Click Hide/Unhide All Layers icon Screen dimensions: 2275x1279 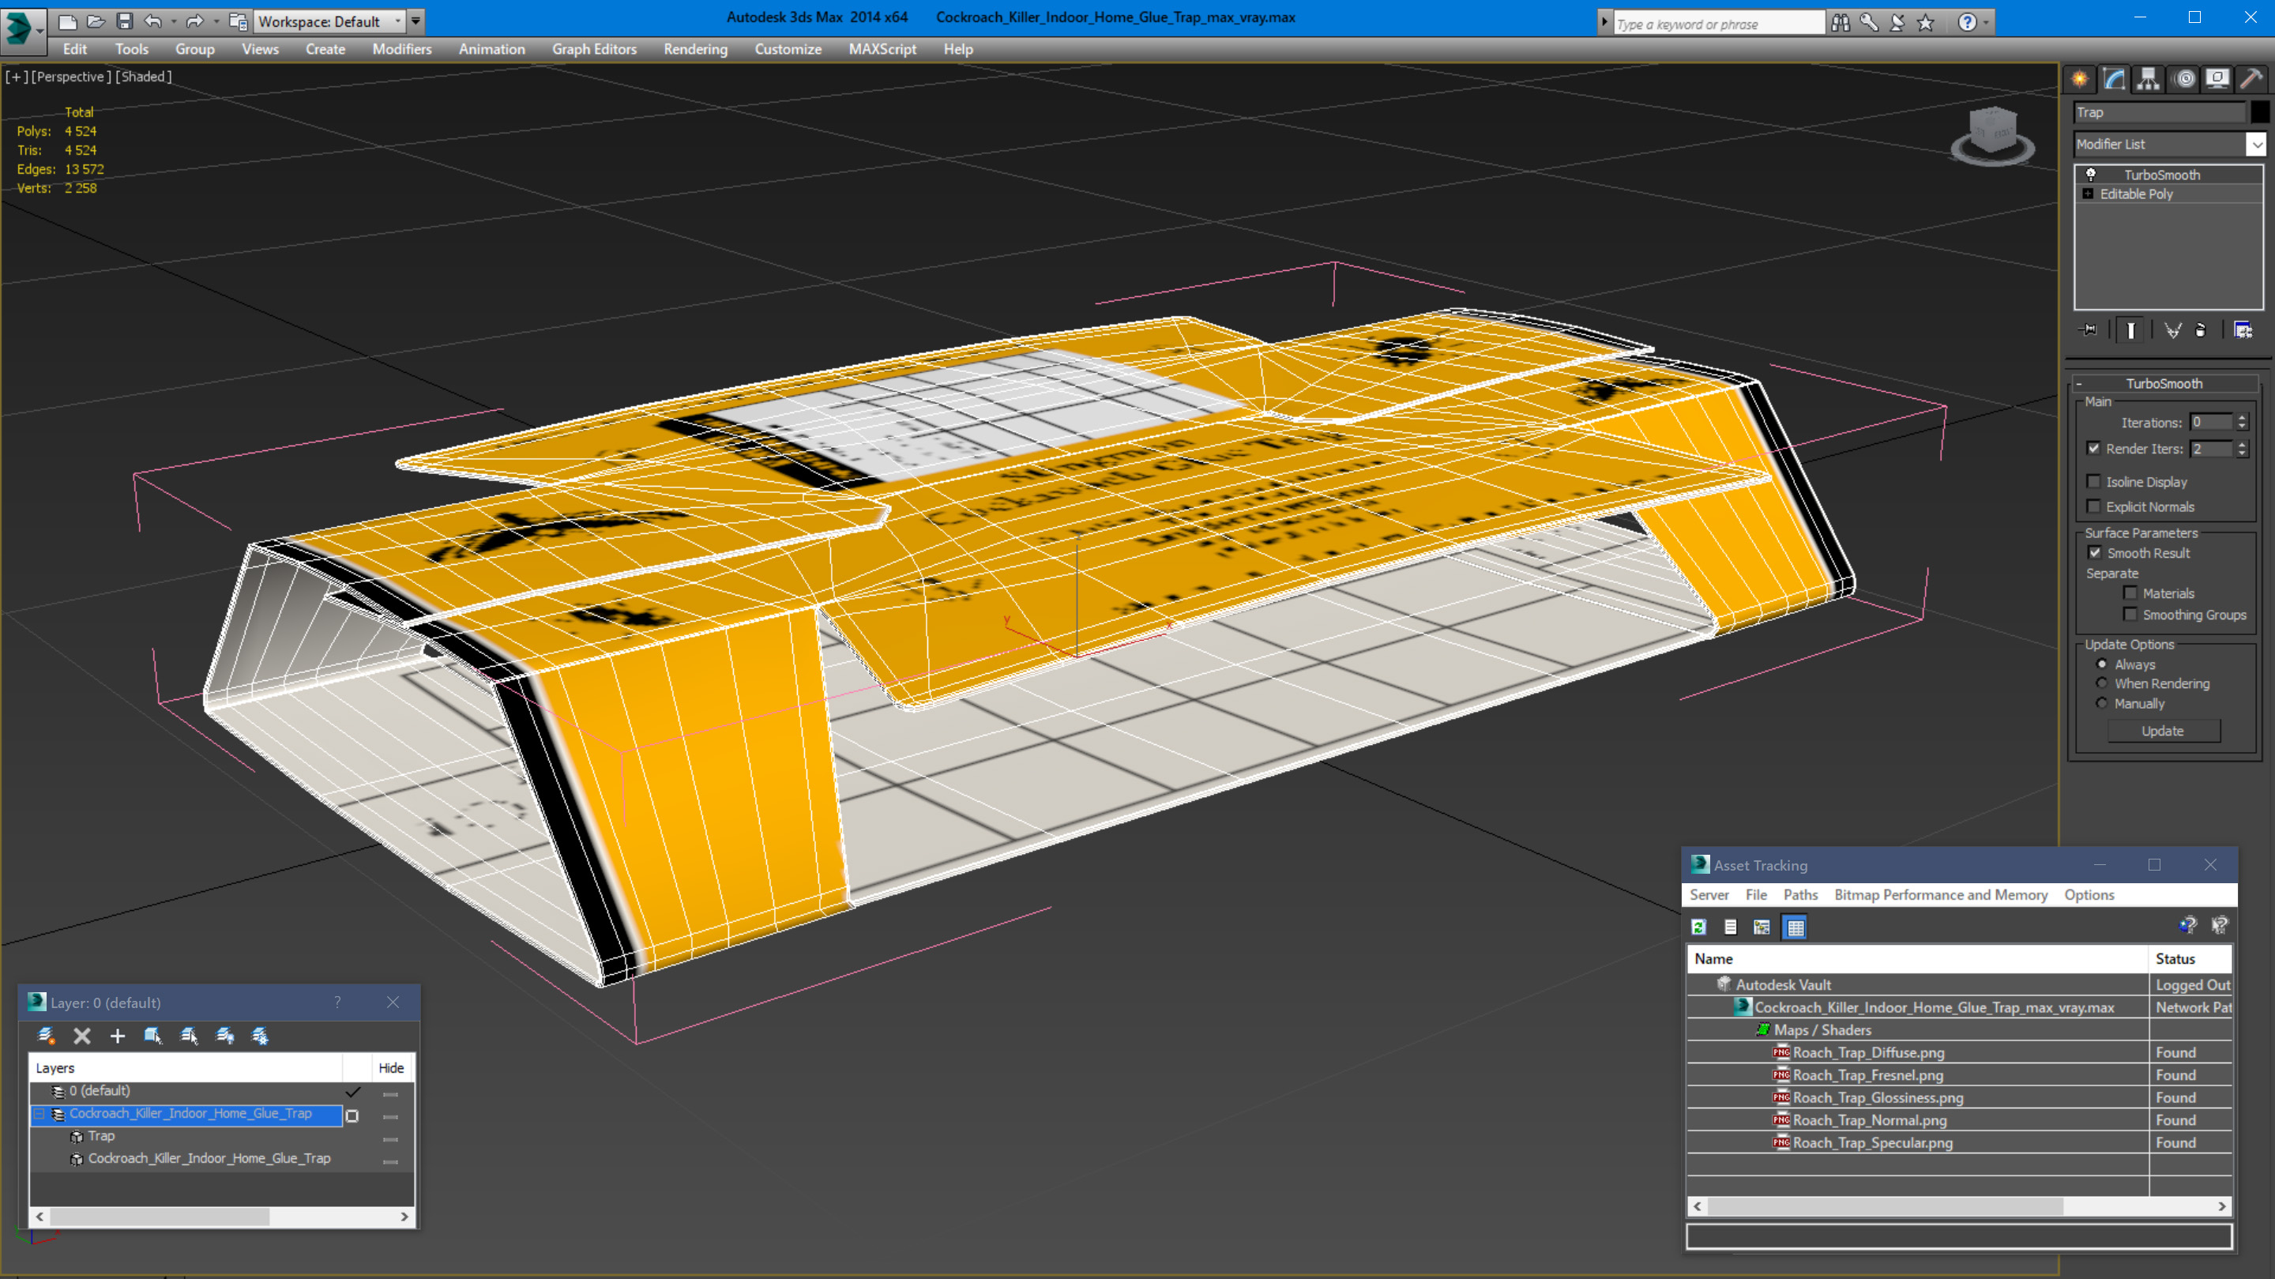(225, 1035)
